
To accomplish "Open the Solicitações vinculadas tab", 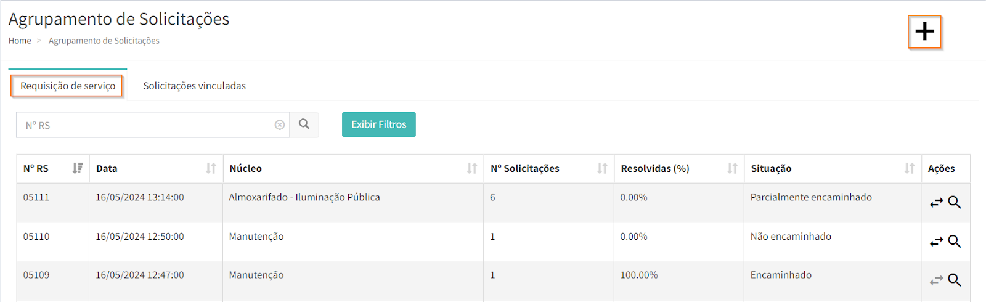I will coord(194,86).
